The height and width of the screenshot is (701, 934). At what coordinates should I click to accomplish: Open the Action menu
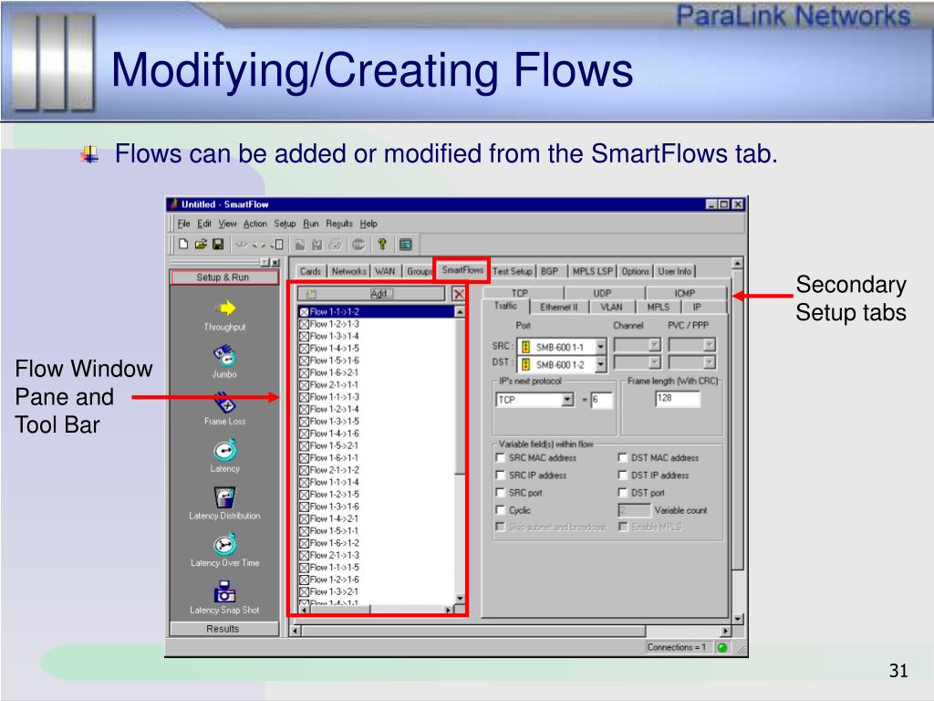point(255,224)
